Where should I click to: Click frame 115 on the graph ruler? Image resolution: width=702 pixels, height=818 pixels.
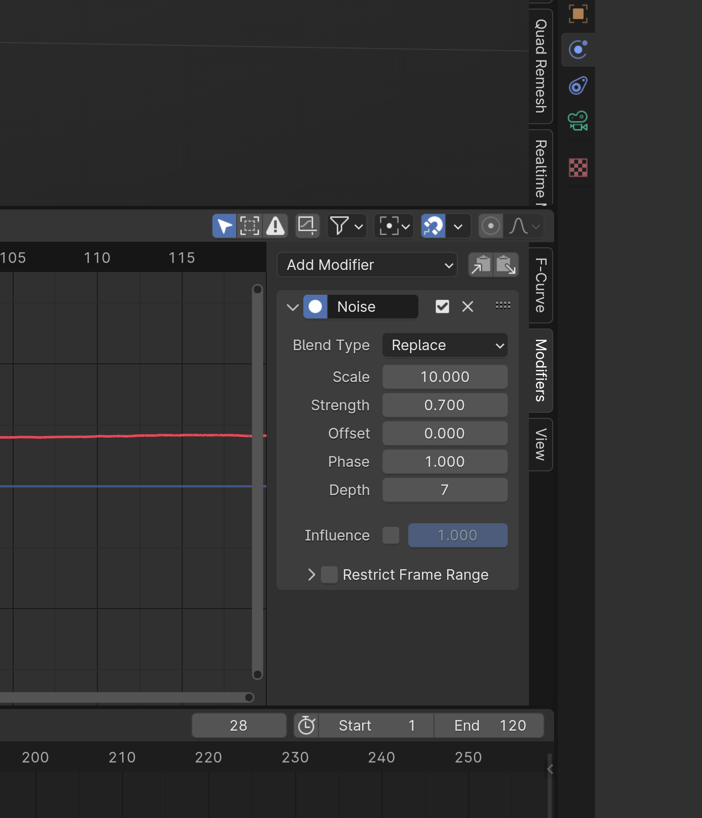182,258
